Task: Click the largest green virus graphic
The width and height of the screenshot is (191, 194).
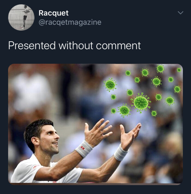Action: 141,103
